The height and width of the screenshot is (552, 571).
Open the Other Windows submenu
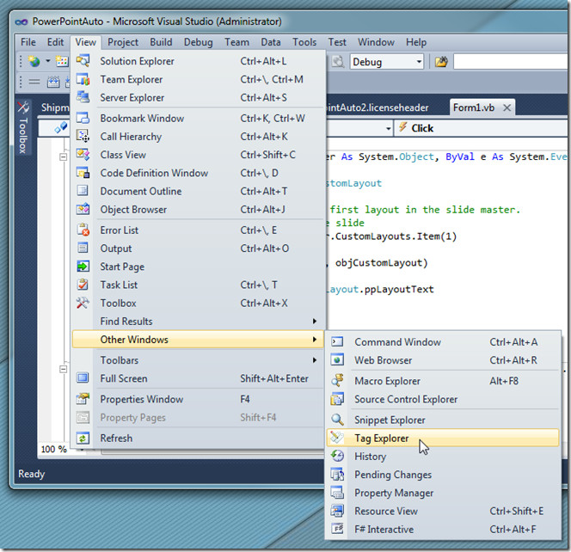(198, 339)
